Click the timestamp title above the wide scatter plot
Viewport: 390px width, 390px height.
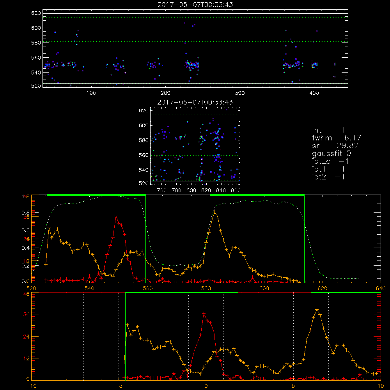(195, 5)
